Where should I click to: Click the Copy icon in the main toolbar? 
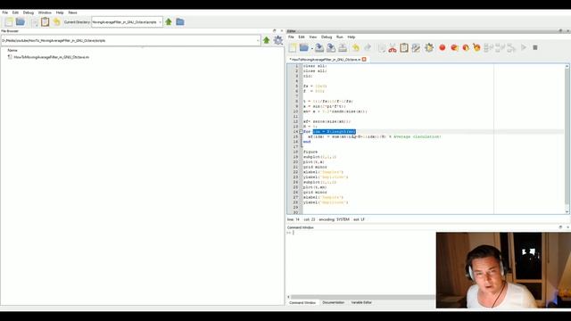pos(35,22)
